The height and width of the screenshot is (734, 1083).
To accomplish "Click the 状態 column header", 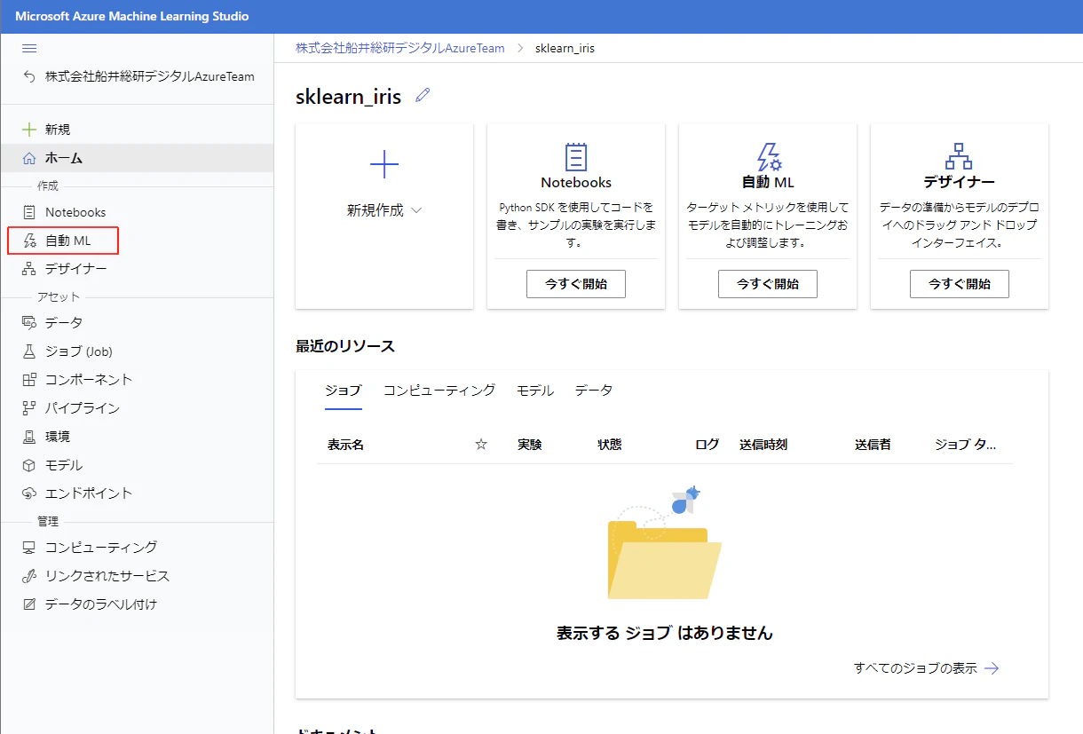I will (x=610, y=445).
